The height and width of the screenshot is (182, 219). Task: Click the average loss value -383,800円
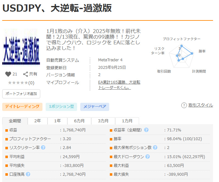(73, 165)
